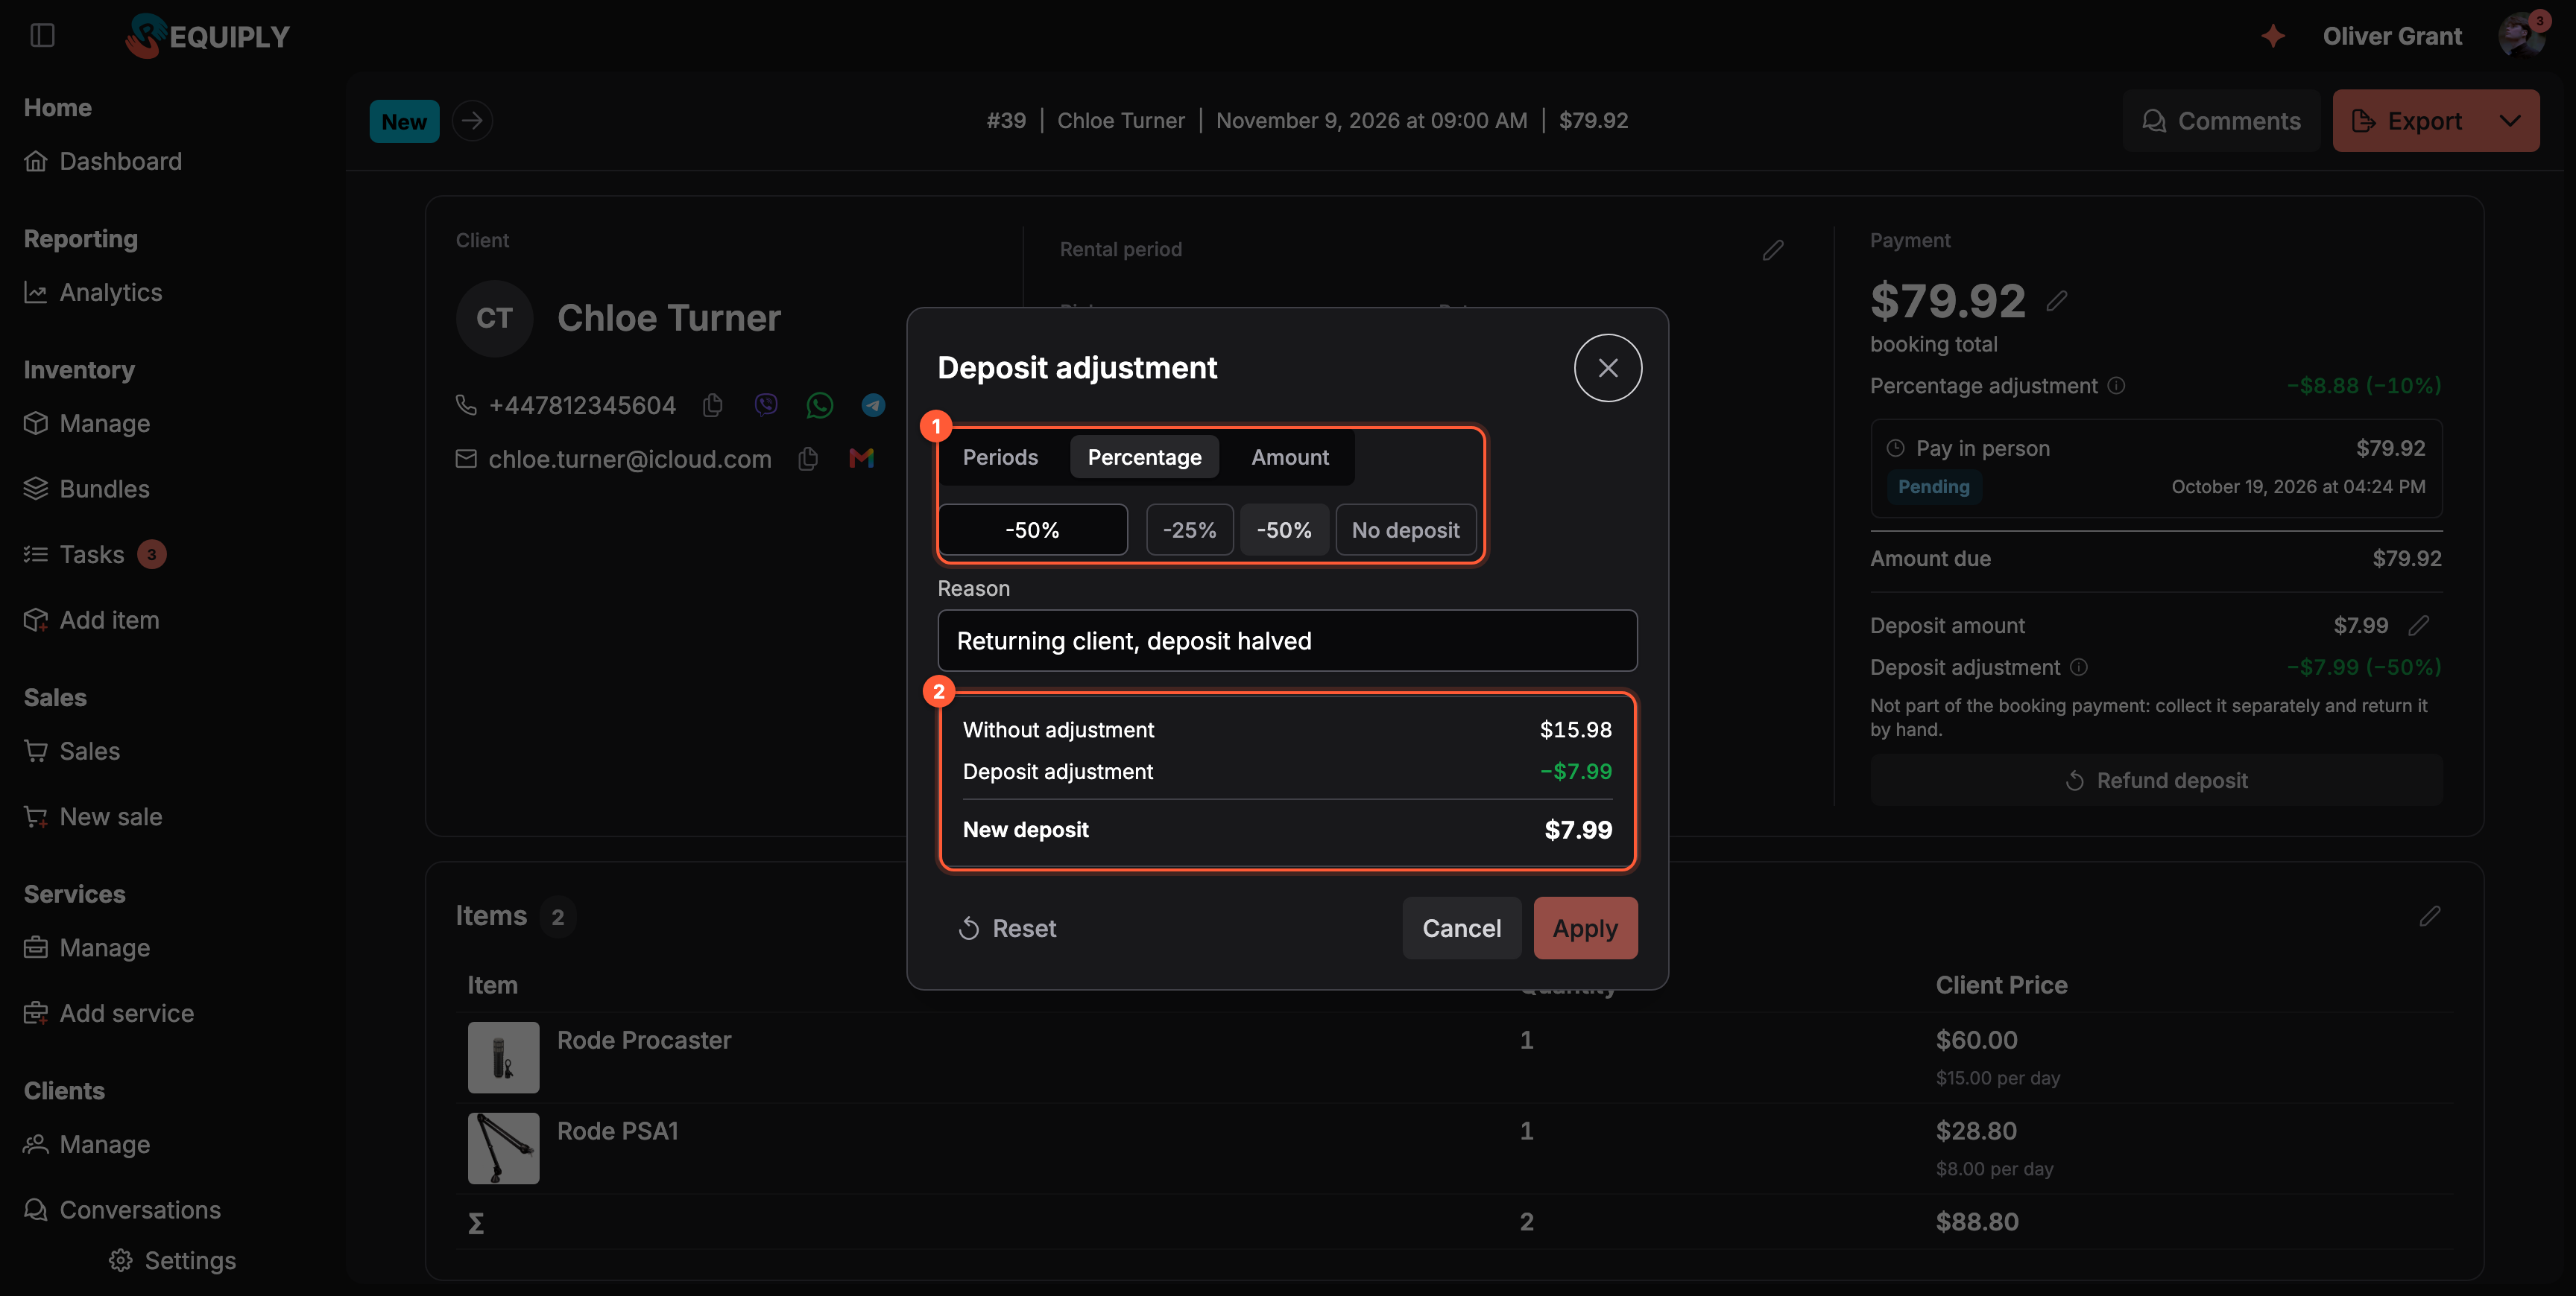The image size is (2576, 1296).
Task: Open Oliver Grant's avatar menu
Action: [2521, 36]
